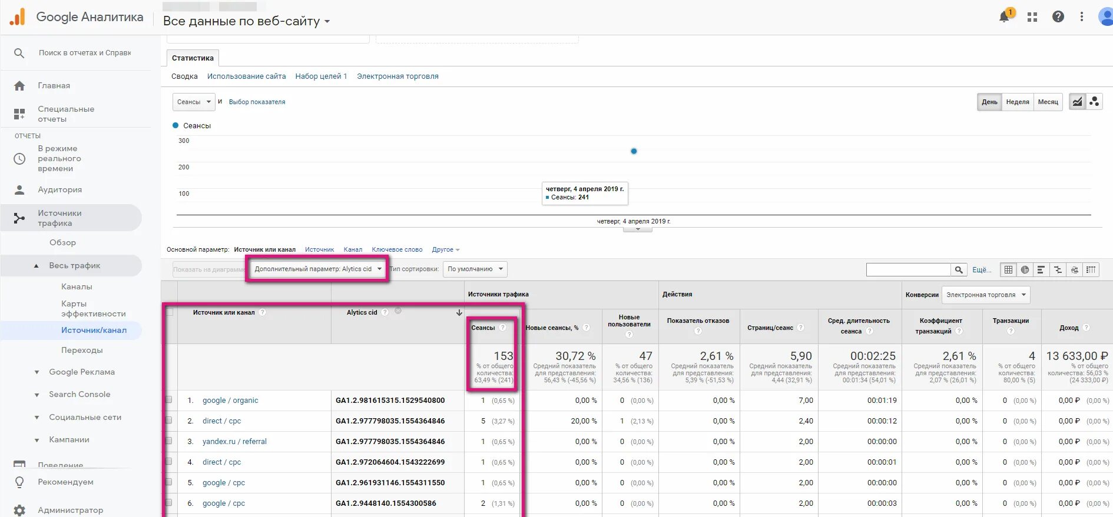Image resolution: width=1113 pixels, height=517 pixels.
Task: Focus the table search input field
Action: coord(909,269)
